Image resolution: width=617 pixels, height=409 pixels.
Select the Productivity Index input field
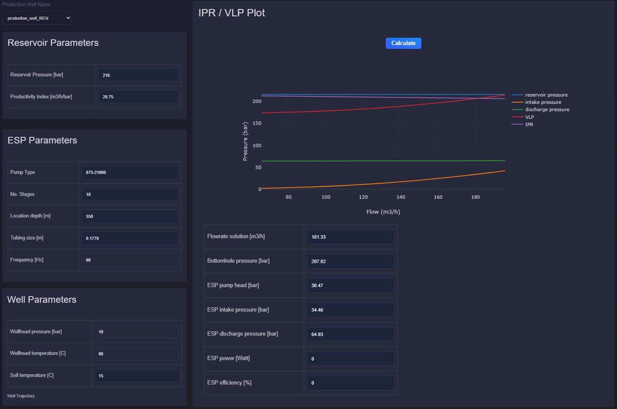click(138, 97)
